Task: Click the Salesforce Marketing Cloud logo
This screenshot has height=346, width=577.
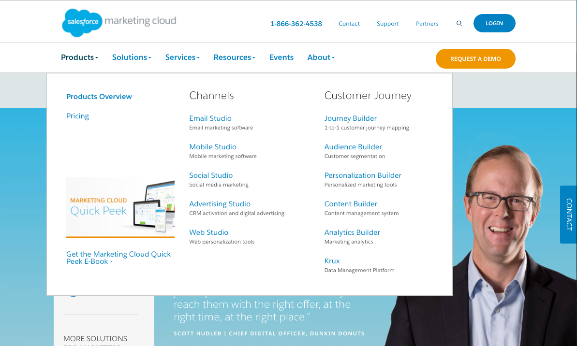Action: pos(119,22)
